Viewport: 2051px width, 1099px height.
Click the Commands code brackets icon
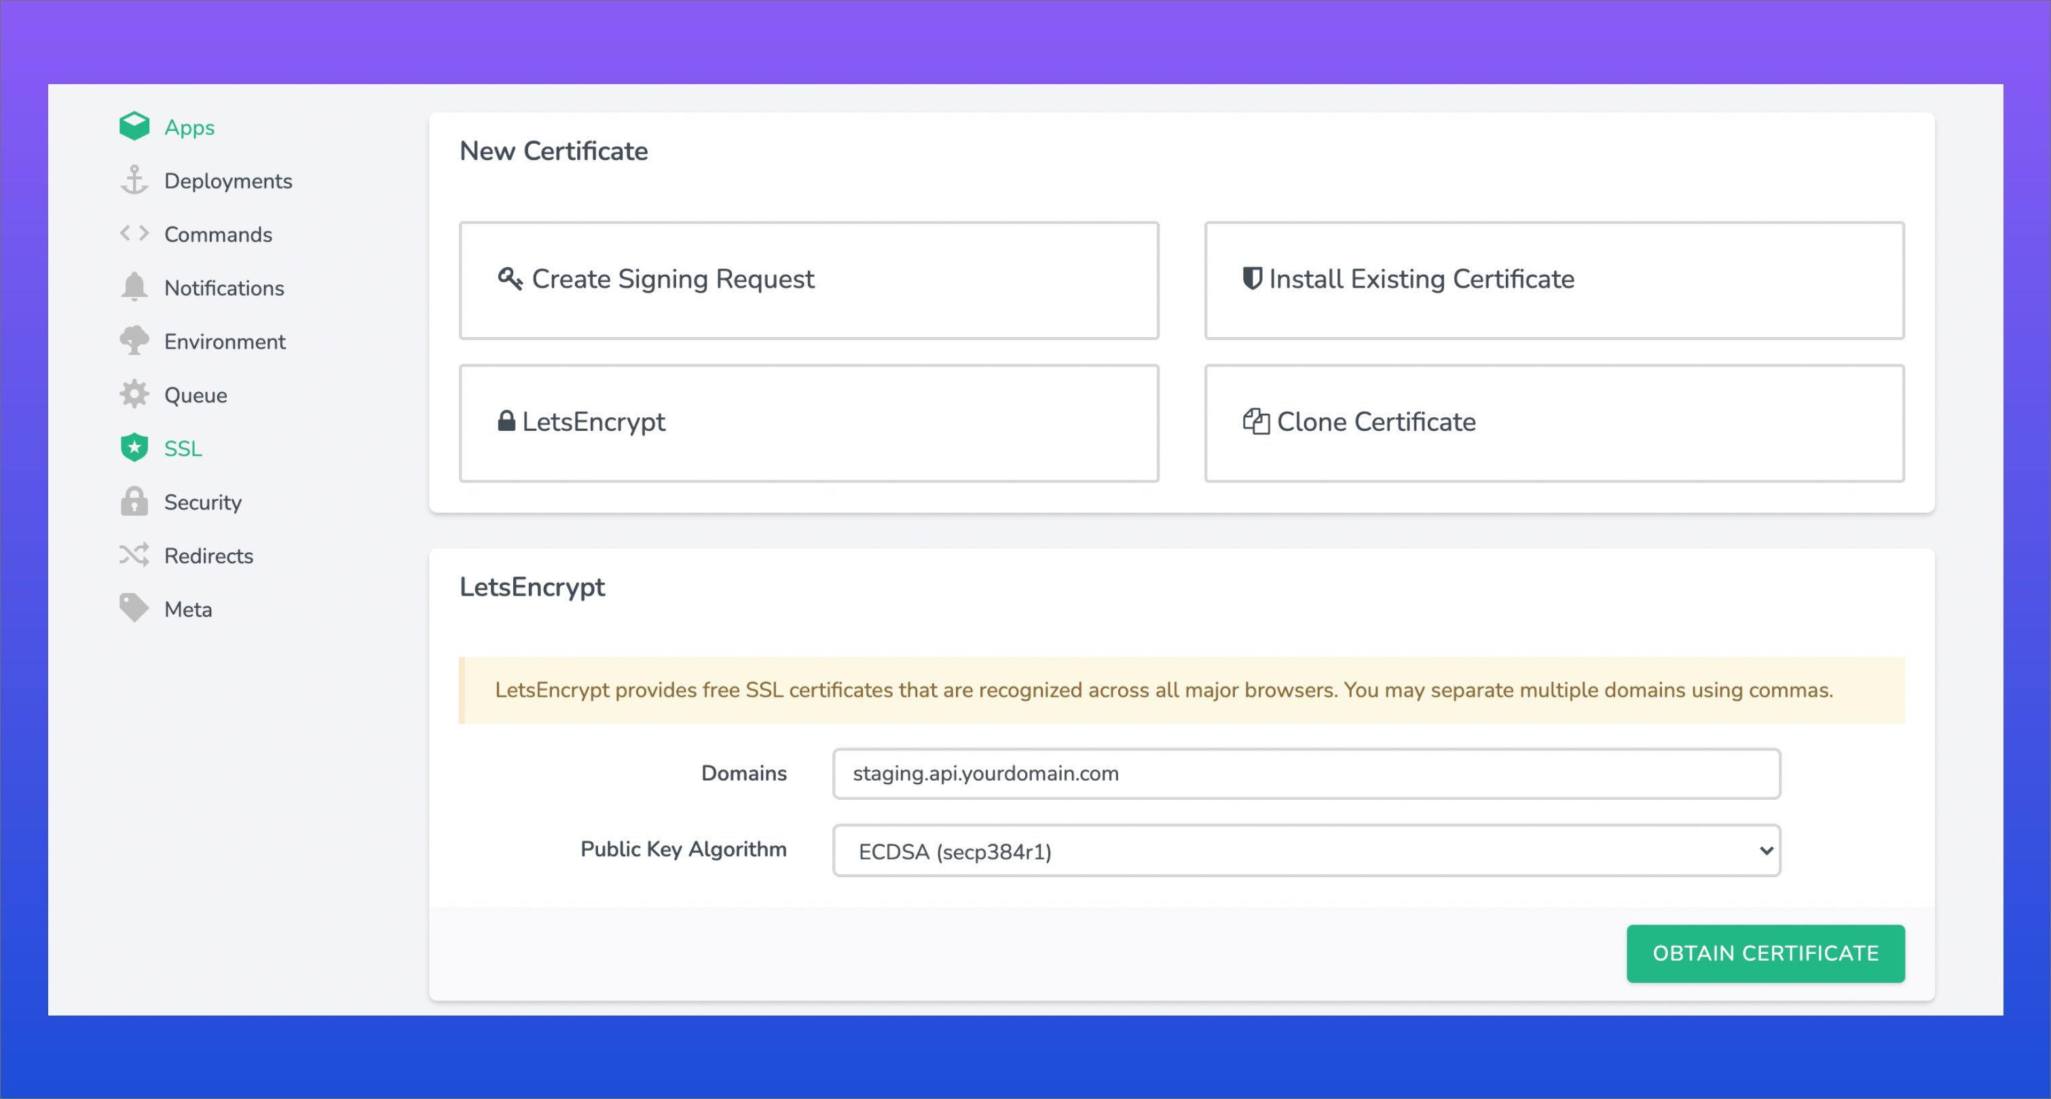point(134,233)
